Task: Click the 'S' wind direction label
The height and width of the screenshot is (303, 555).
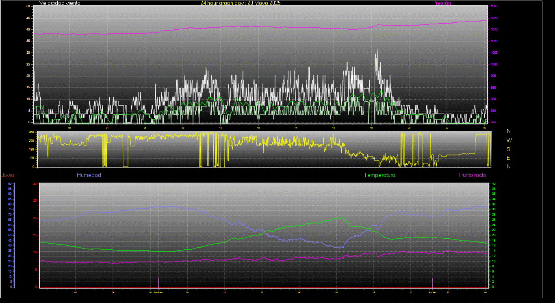Action: (x=509, y=149)
